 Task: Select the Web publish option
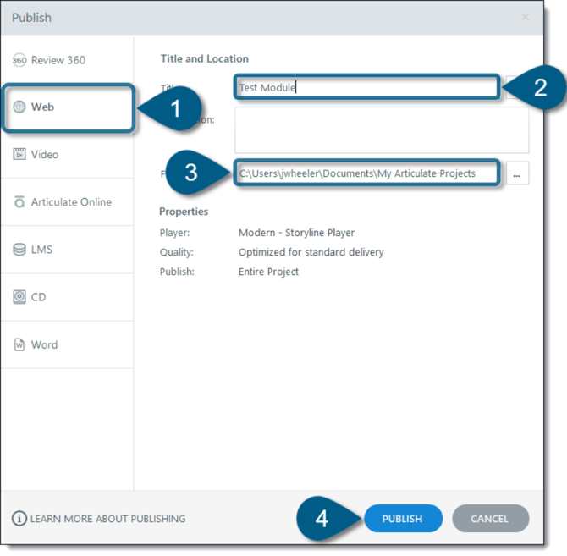point(68,107)
